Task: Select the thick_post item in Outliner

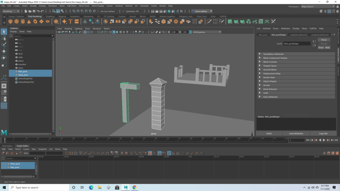Action: tap(23, 75)
